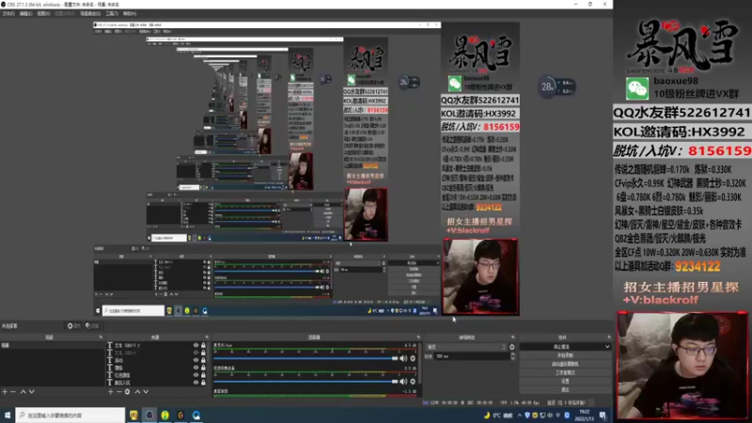The width and height of the screenshot is (752, 423).
Task: Pop out the audio mixer dock
Action: 418,337
